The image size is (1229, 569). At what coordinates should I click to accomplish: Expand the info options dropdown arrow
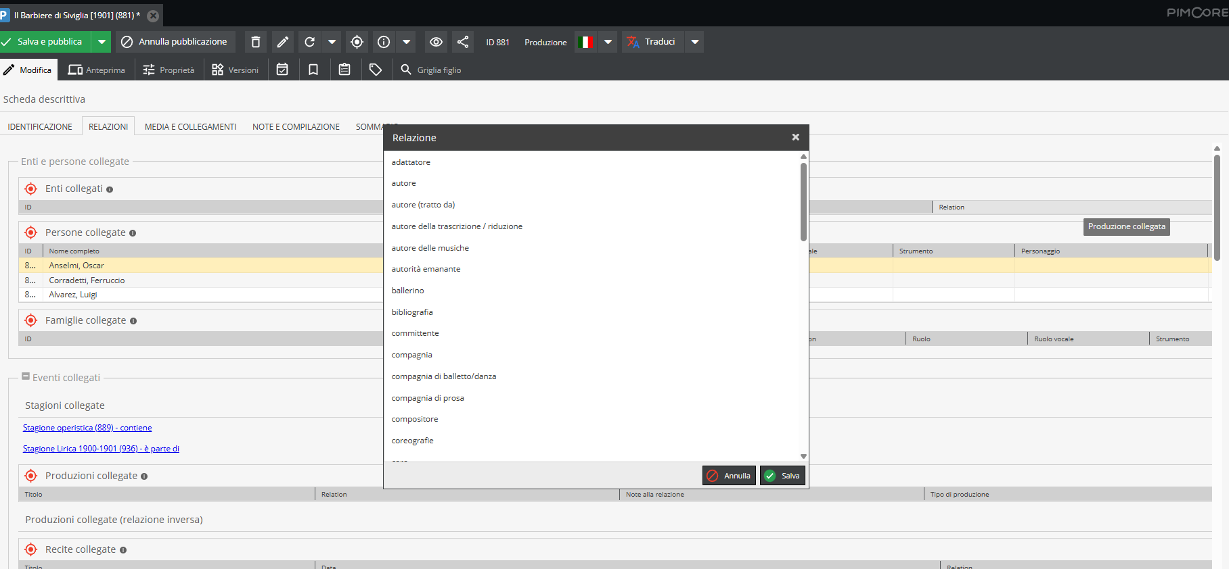(x=406, y=42)
